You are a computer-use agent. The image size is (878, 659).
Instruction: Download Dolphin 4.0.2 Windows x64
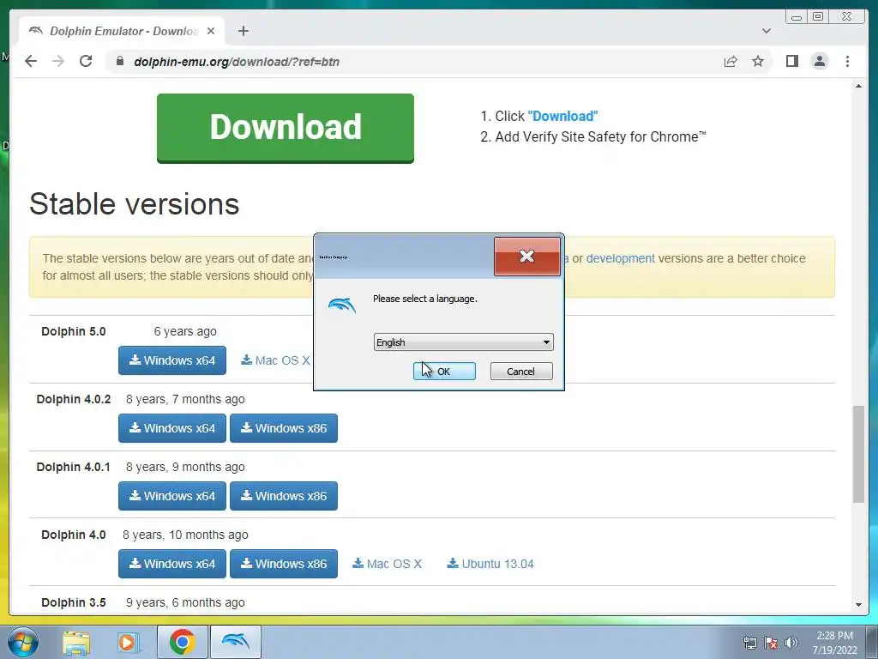[171, 428]
